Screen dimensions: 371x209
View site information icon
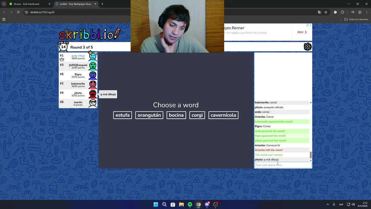pos(26,12)
